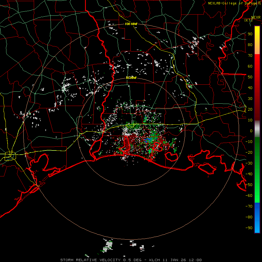Click the "-50" scale value
Viewport: 262px width, 262px height.
(249, 185)
